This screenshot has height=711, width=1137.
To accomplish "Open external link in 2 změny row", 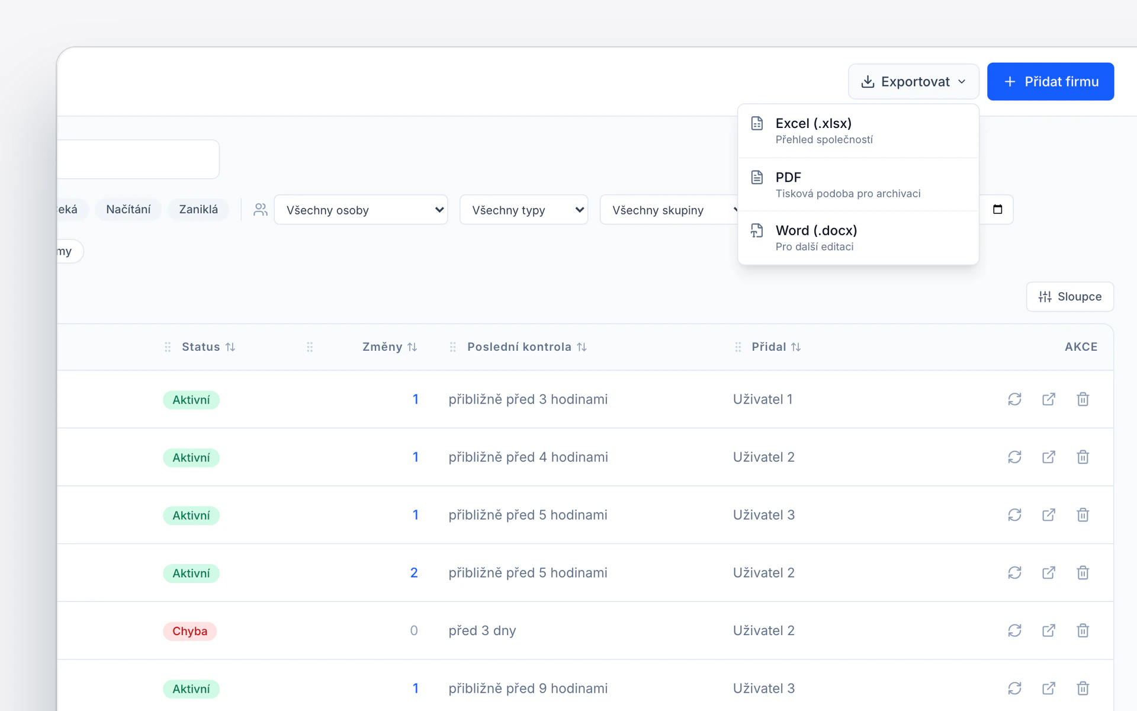I will pos(1049,573).
